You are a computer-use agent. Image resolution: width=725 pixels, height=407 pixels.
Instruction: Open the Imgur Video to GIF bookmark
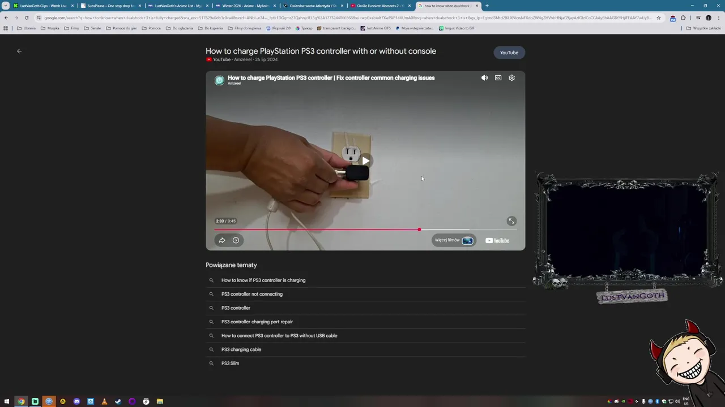[x=457, y=28]
